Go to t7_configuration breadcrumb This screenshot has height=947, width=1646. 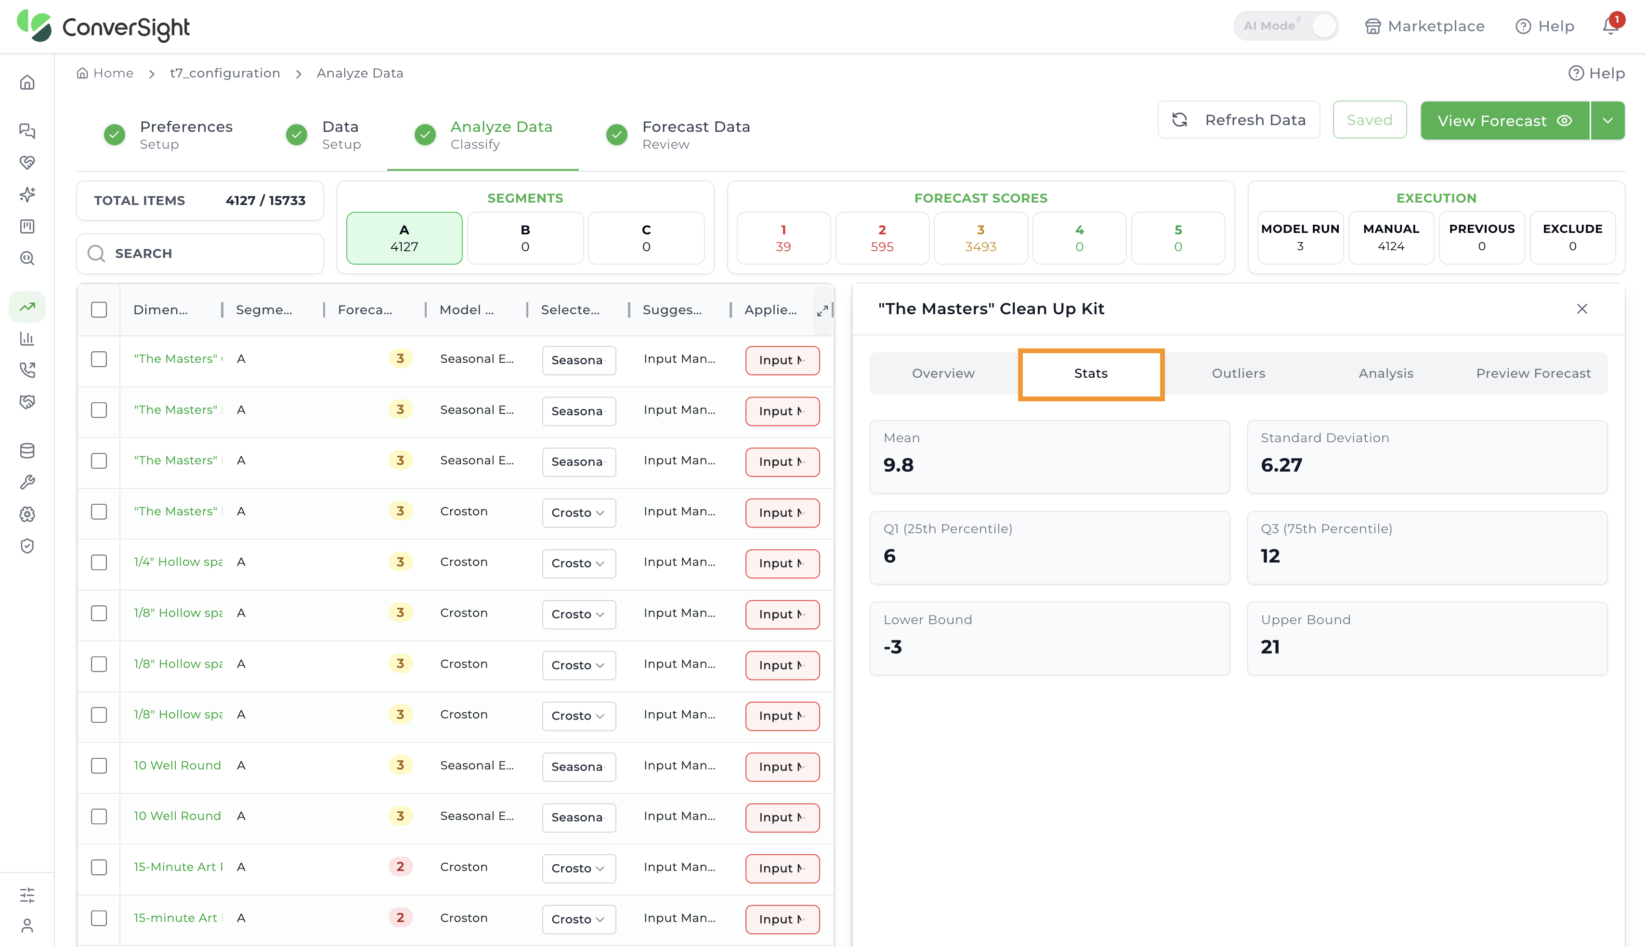[224, 73]
